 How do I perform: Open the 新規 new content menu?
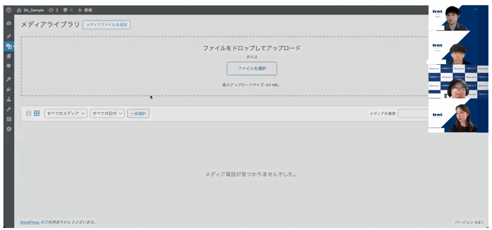[85, 10]
